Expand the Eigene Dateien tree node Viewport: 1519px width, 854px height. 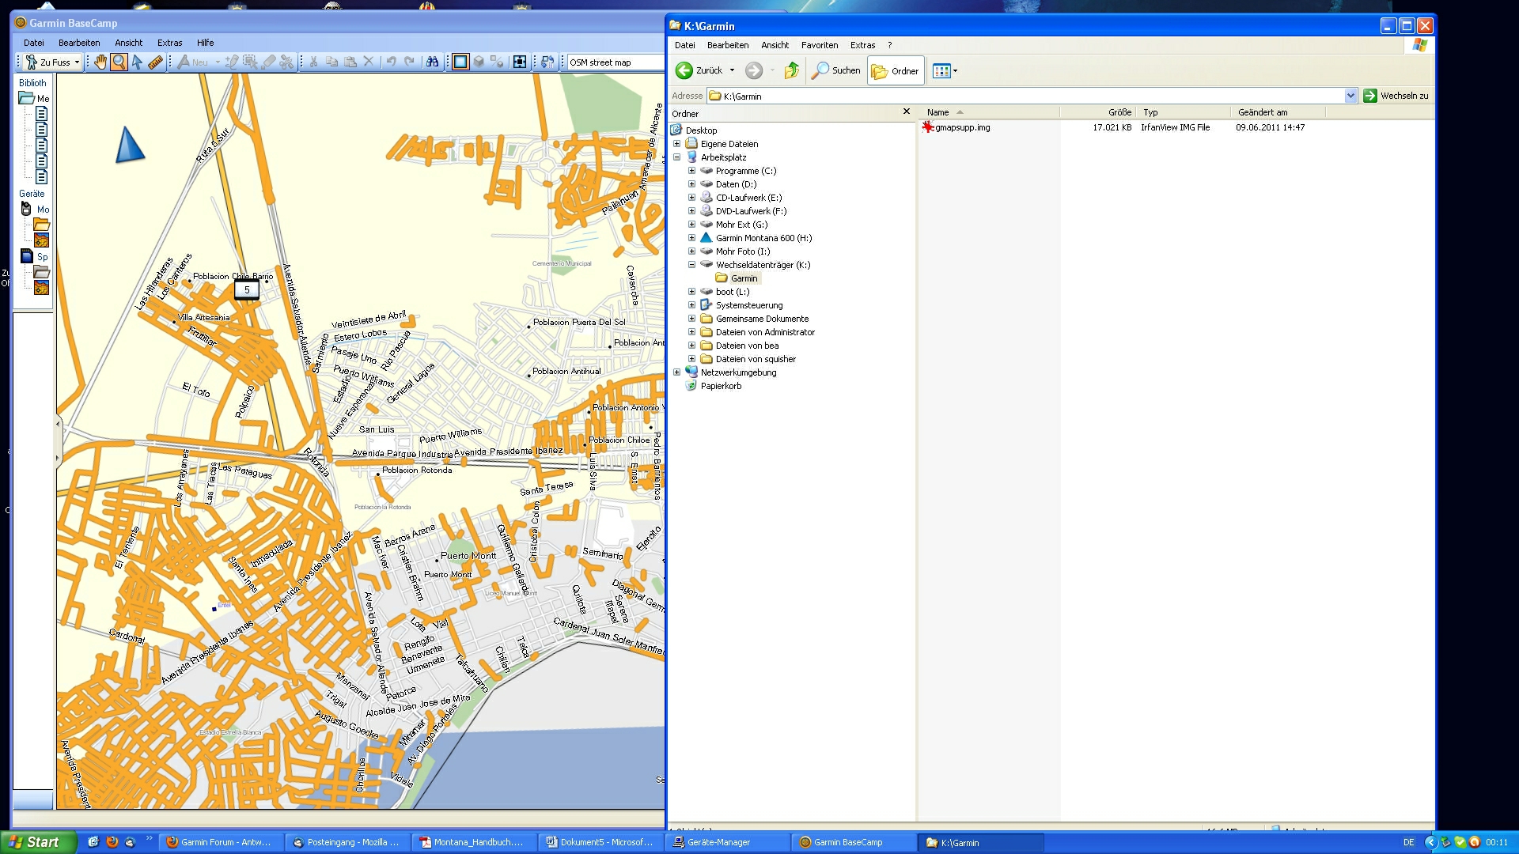(x=676, y=144)
